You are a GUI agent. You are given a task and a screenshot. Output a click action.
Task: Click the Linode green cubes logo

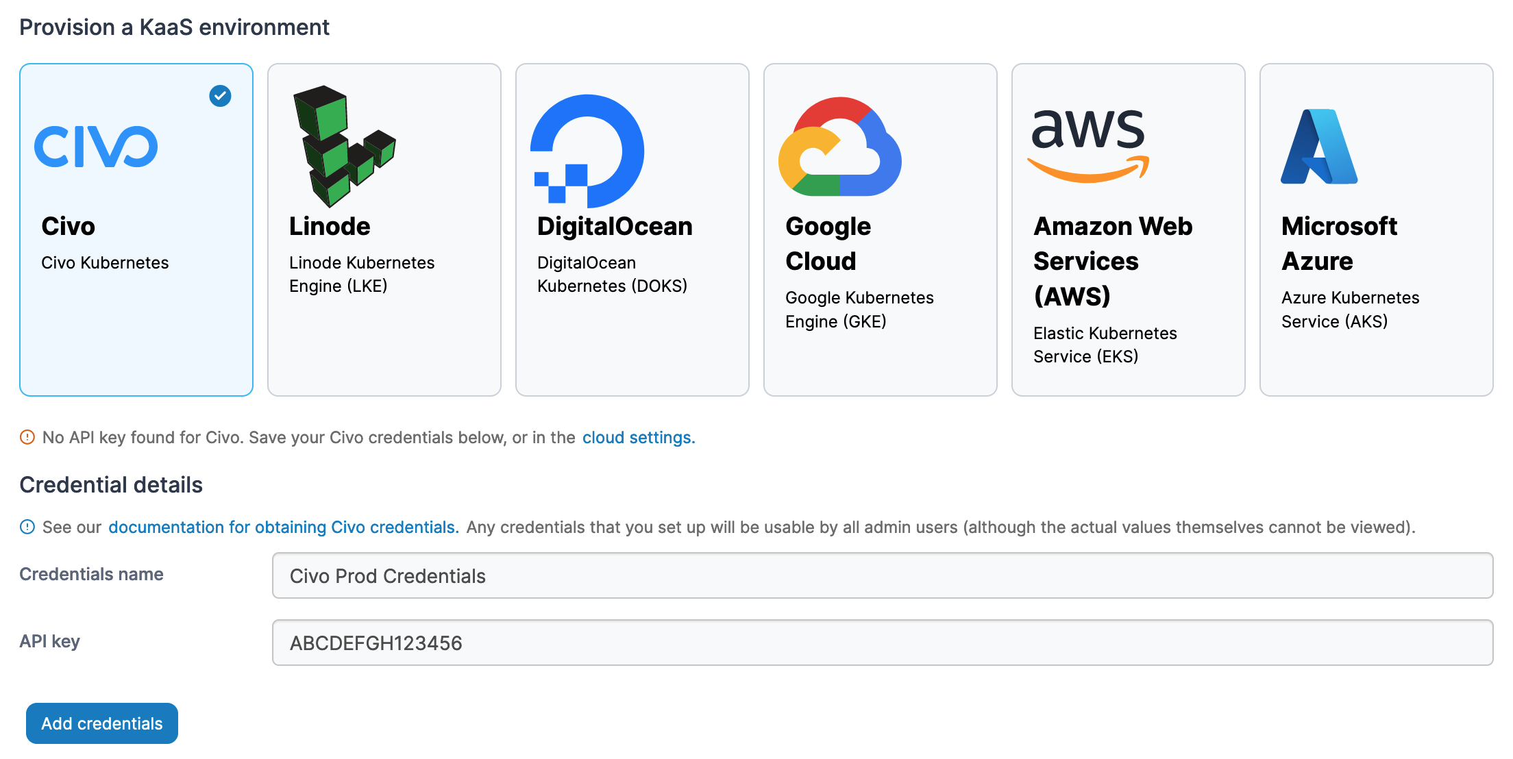point(343,147)
